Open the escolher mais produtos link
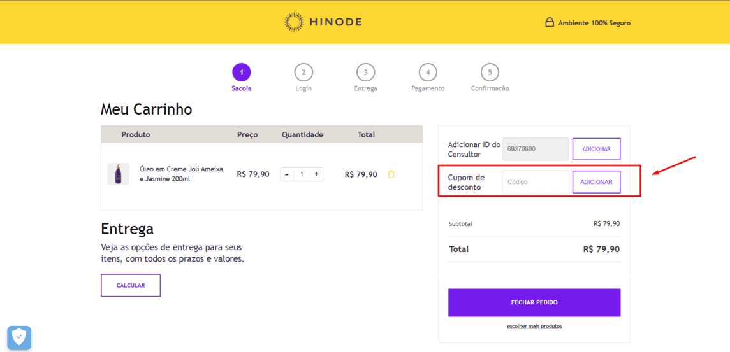The image size is (730, 352). point(534,326)
